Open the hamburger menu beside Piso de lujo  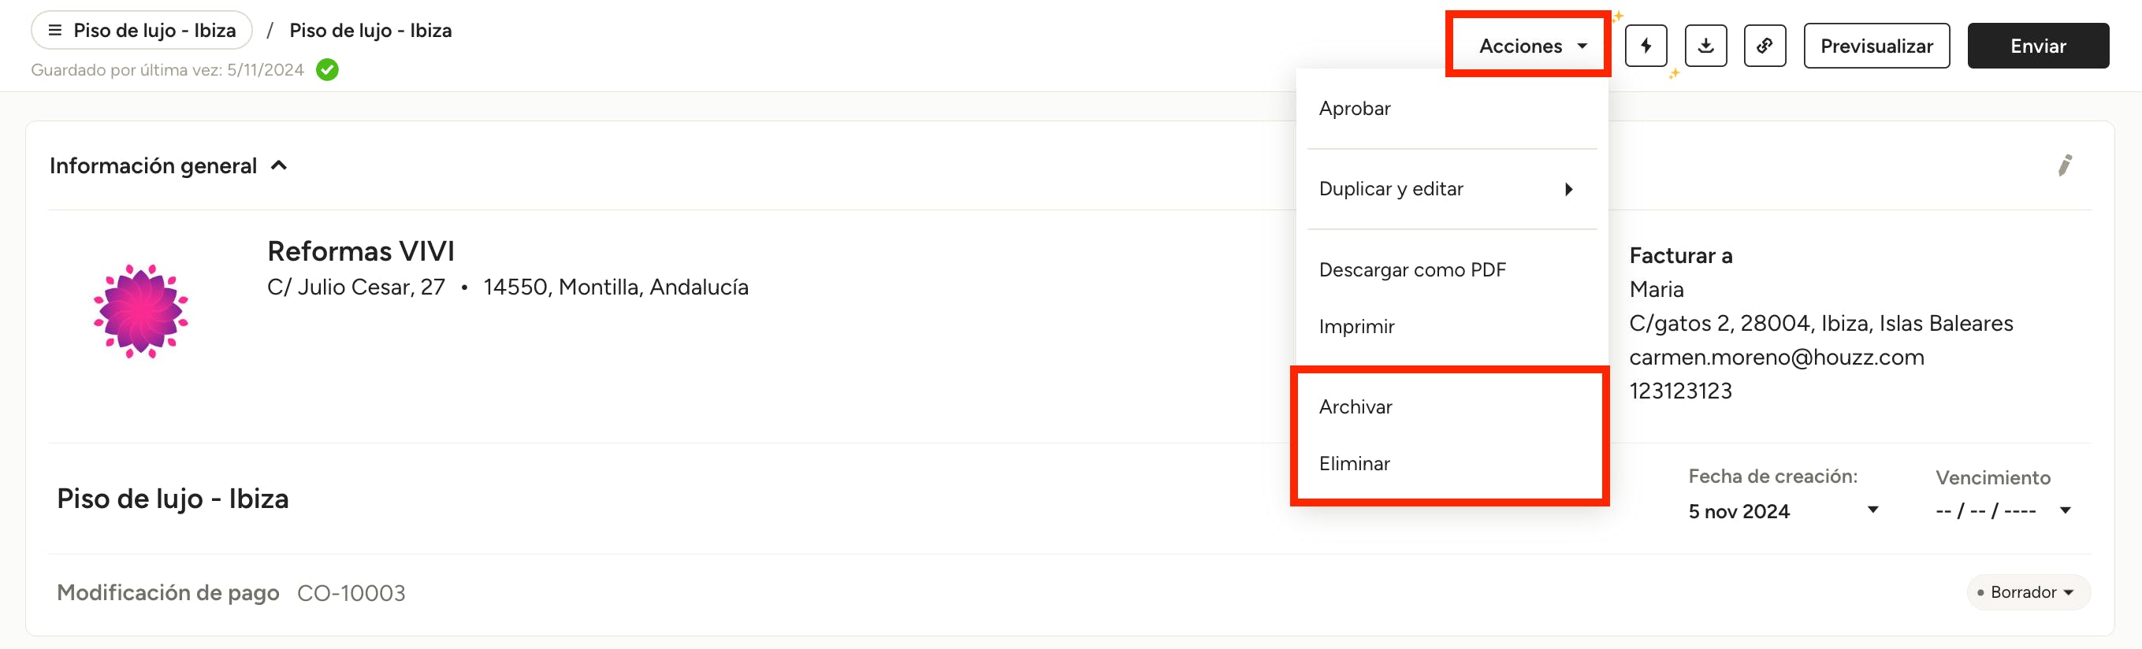55,31
